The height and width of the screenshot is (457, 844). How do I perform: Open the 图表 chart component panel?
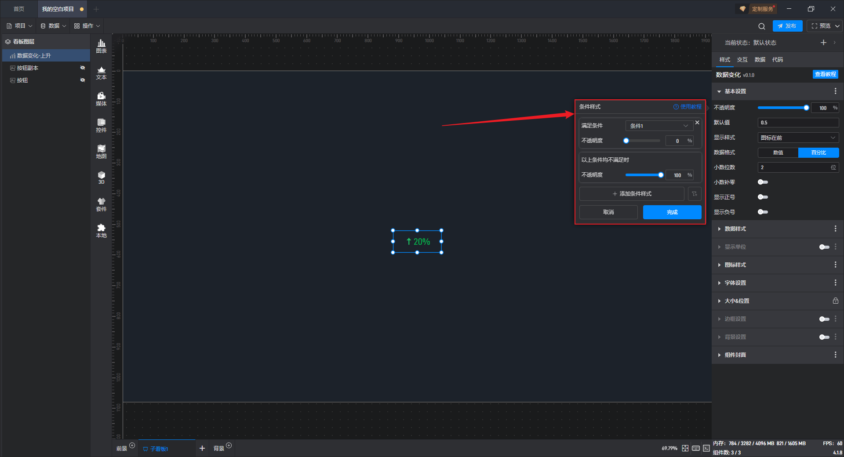[101, 46]
